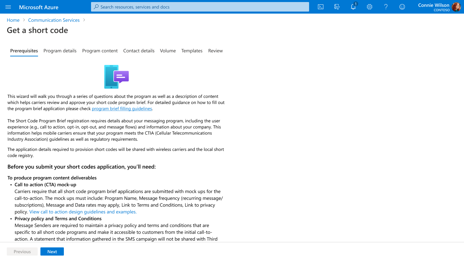
Task: Launch Cloud Shell from the top bar
Action: click(320, 7)
